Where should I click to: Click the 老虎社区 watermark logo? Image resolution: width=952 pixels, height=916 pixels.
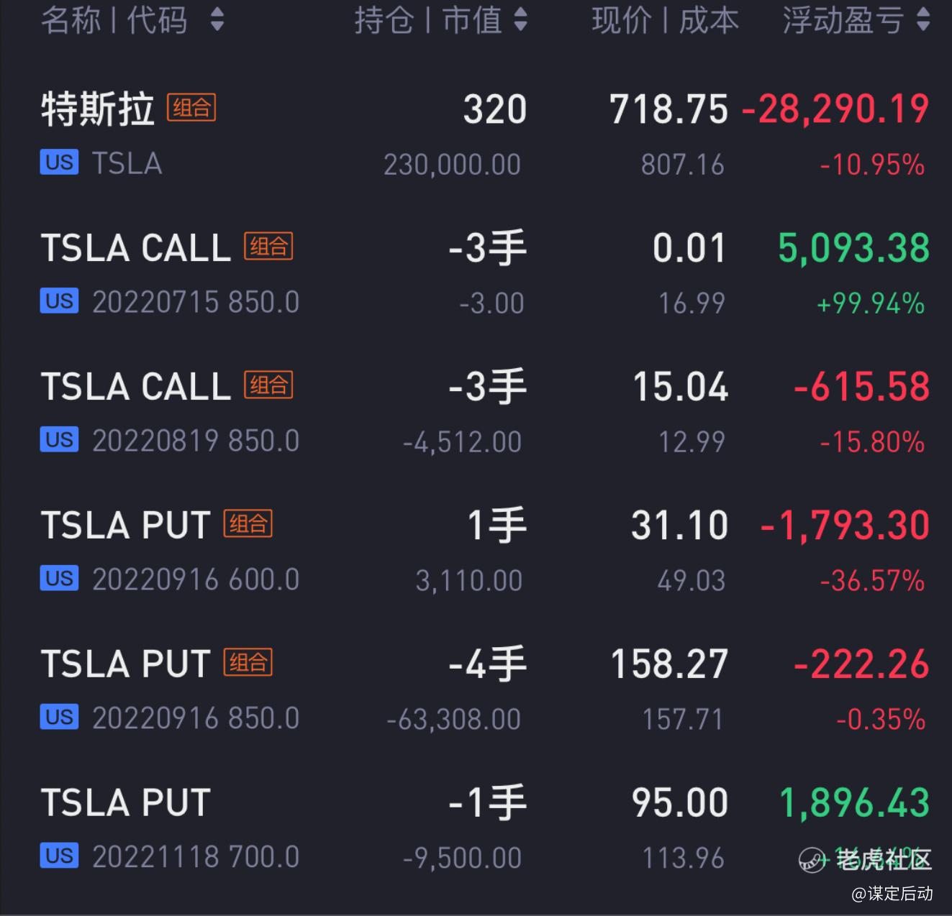pos(866,859)
